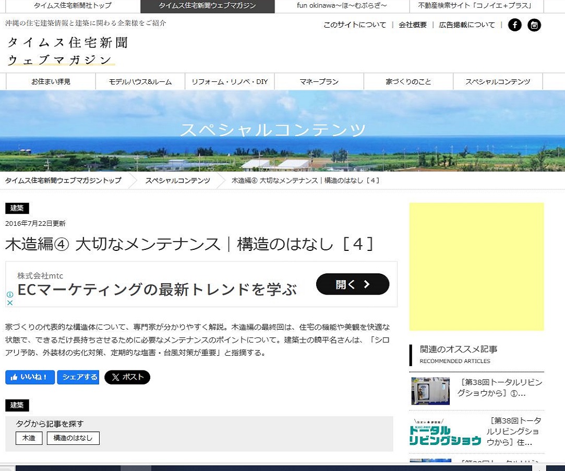Open the Facebook icon in header
Screen dimensions: 565x471
click(x=514, y=25)
